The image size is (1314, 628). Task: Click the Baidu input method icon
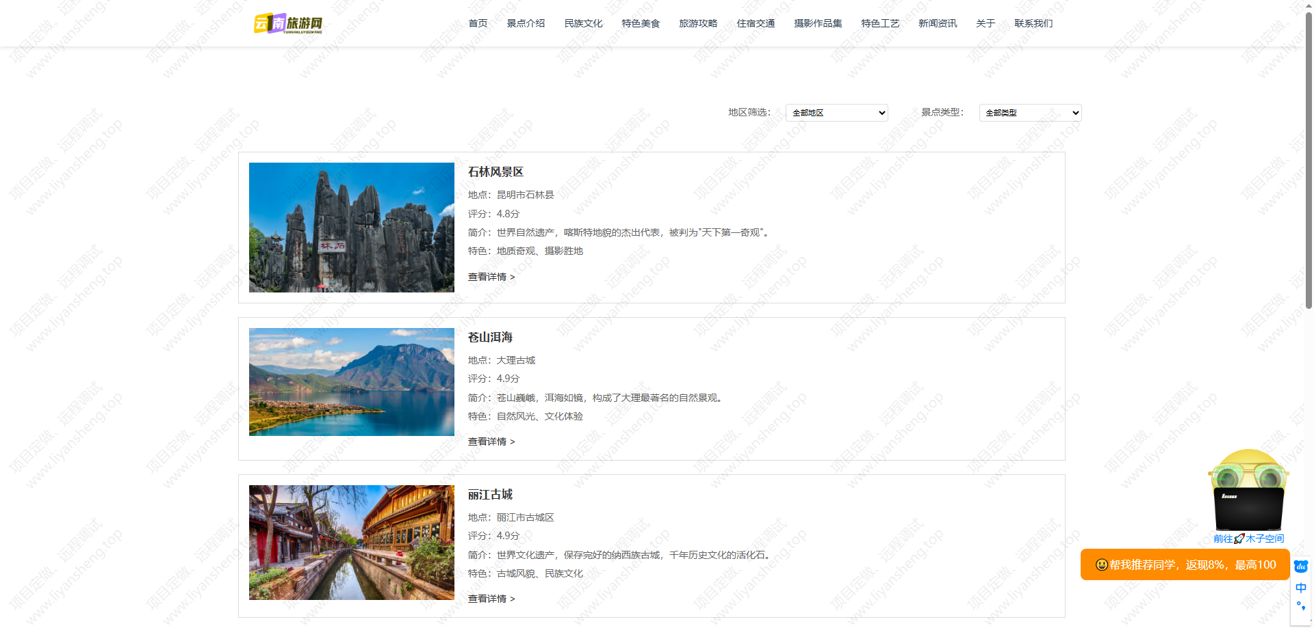1300,566
